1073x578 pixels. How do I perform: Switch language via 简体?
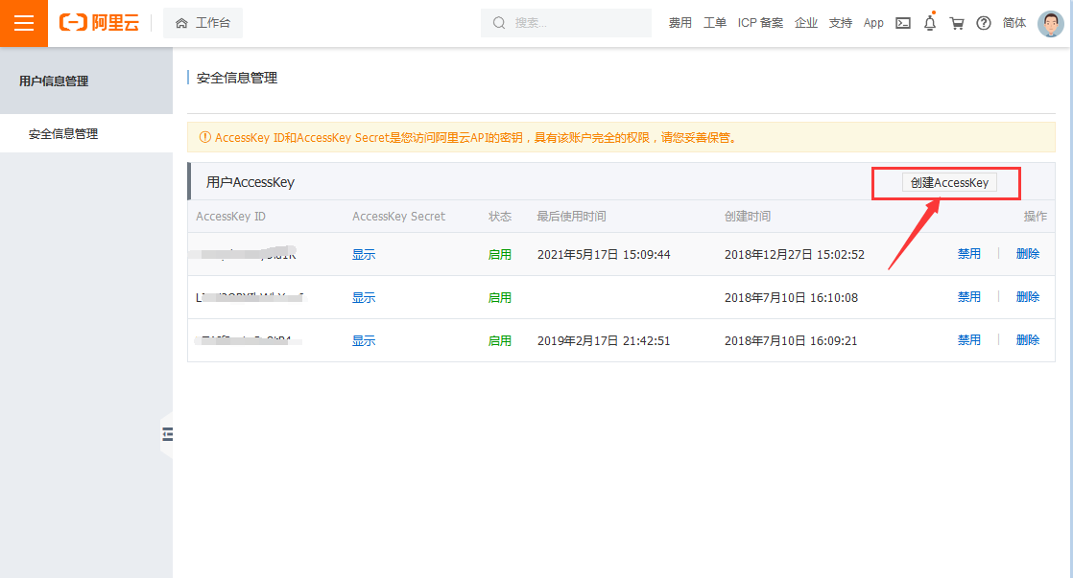(x=1014, y=23)
